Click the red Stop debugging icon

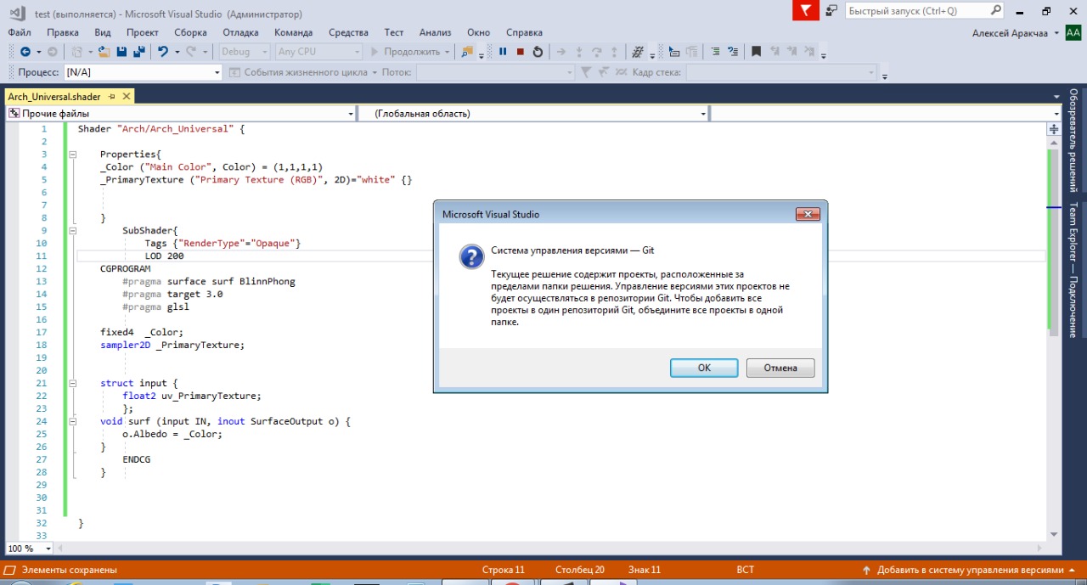tap(521, 52)
